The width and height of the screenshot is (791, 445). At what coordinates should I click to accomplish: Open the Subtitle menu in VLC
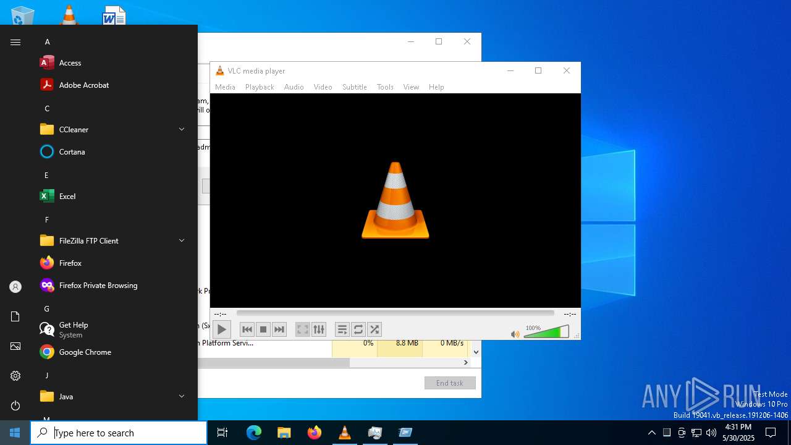(x=355, y=87)
